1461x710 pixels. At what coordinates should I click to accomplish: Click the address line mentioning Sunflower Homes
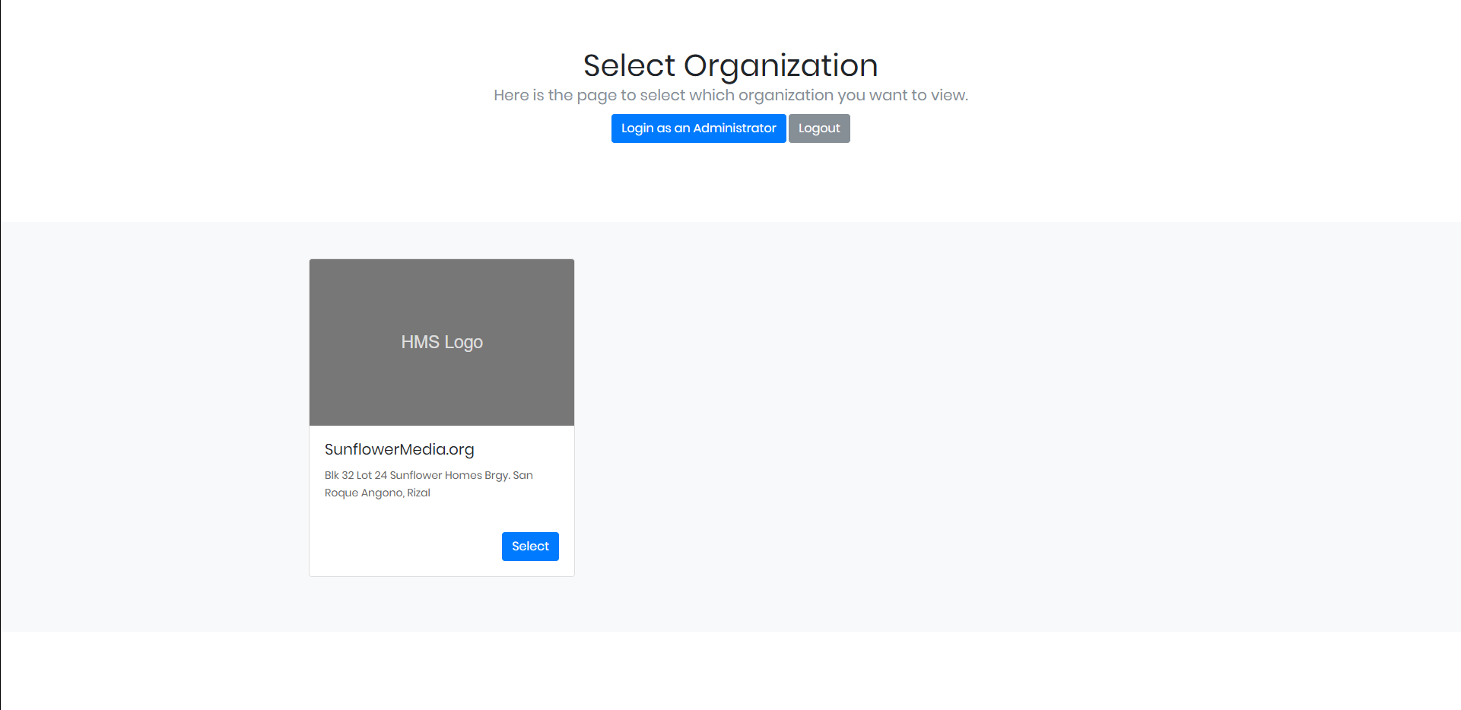[x=428, y=475]
